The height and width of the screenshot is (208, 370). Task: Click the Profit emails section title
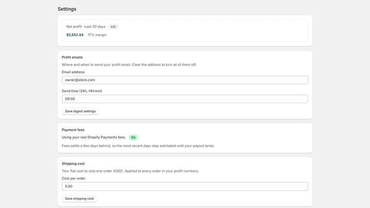pyautogui.click(x=72, y=57)
